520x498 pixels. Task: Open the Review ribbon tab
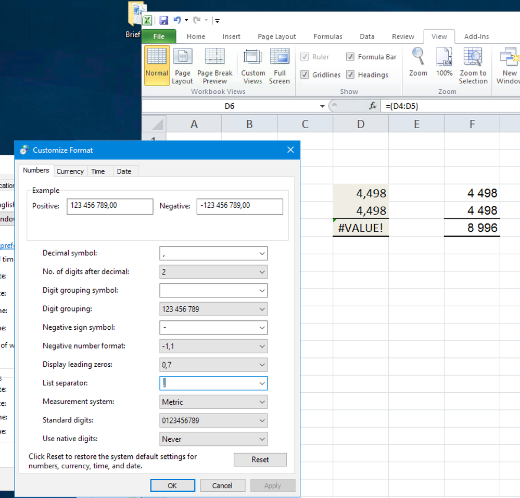pyautogui.click(x=403, y=36)
